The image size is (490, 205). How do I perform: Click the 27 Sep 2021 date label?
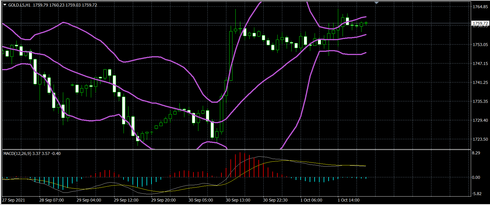click(x=13, y=200)
